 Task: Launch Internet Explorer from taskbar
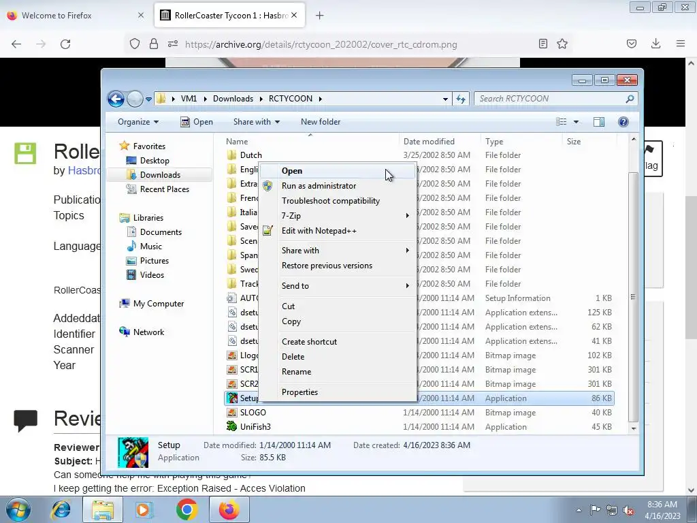tap(61, 509)
